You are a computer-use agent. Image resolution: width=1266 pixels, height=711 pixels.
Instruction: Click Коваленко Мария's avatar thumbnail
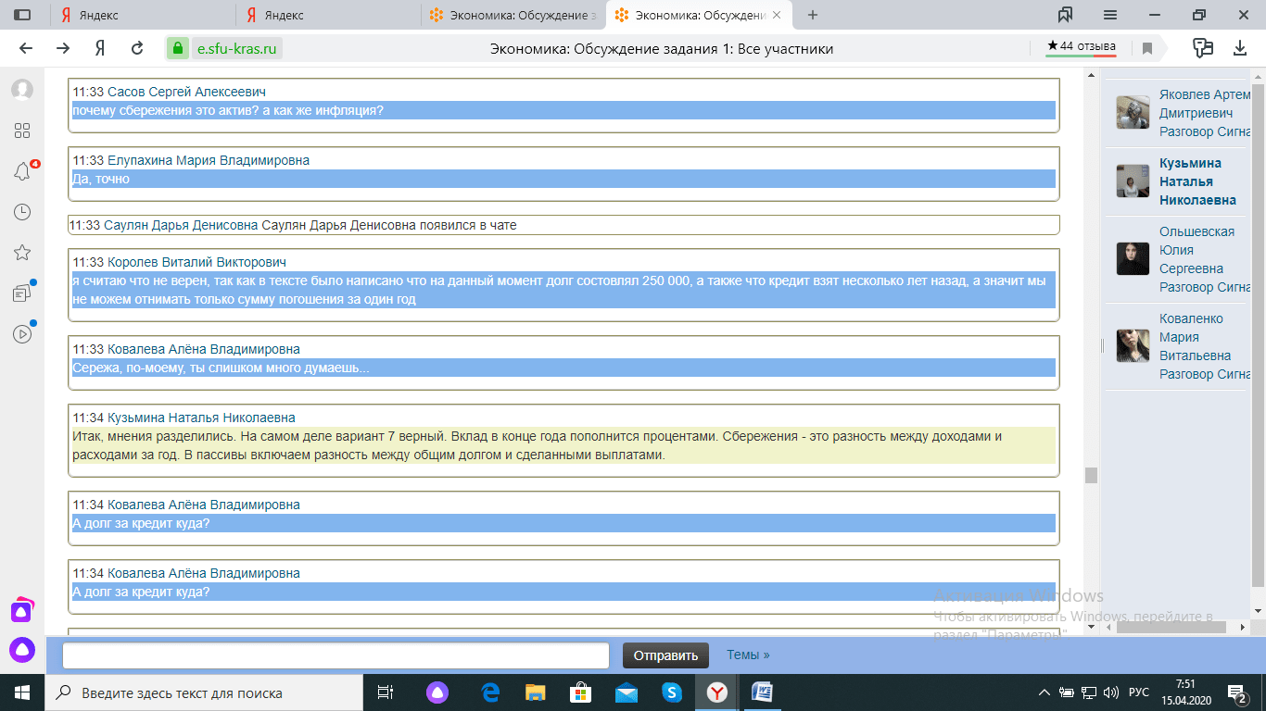(x=1133, y=345)
